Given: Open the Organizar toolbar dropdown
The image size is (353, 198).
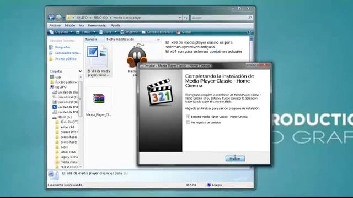Looking at the screenshot, I should 61,32.
